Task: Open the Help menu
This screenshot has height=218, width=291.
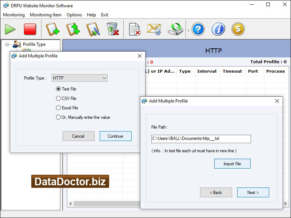Action: (x=92, y=15)
